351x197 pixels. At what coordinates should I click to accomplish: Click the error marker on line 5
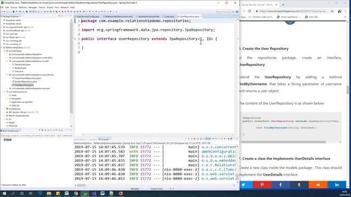pyautogui.click(x=76, y=39)
